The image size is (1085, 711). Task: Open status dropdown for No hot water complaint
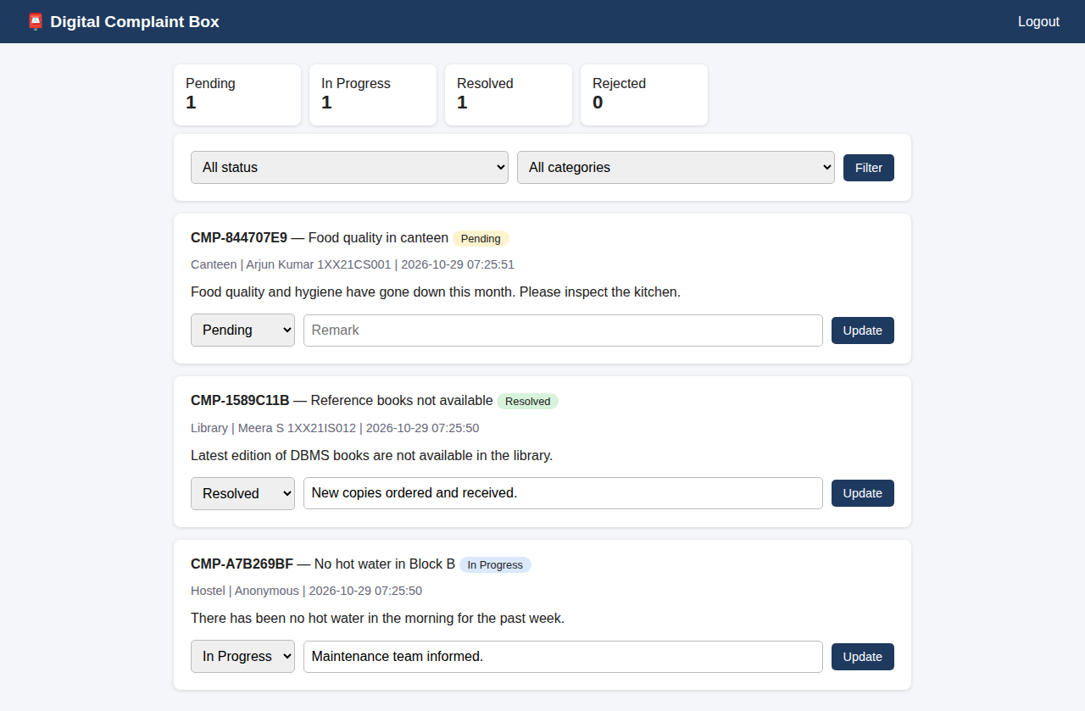(242, 656)
